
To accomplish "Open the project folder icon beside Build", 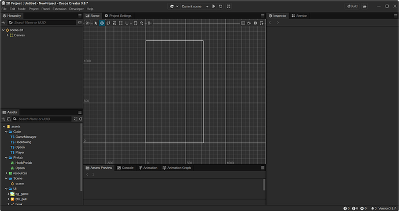I will point(365,6).
